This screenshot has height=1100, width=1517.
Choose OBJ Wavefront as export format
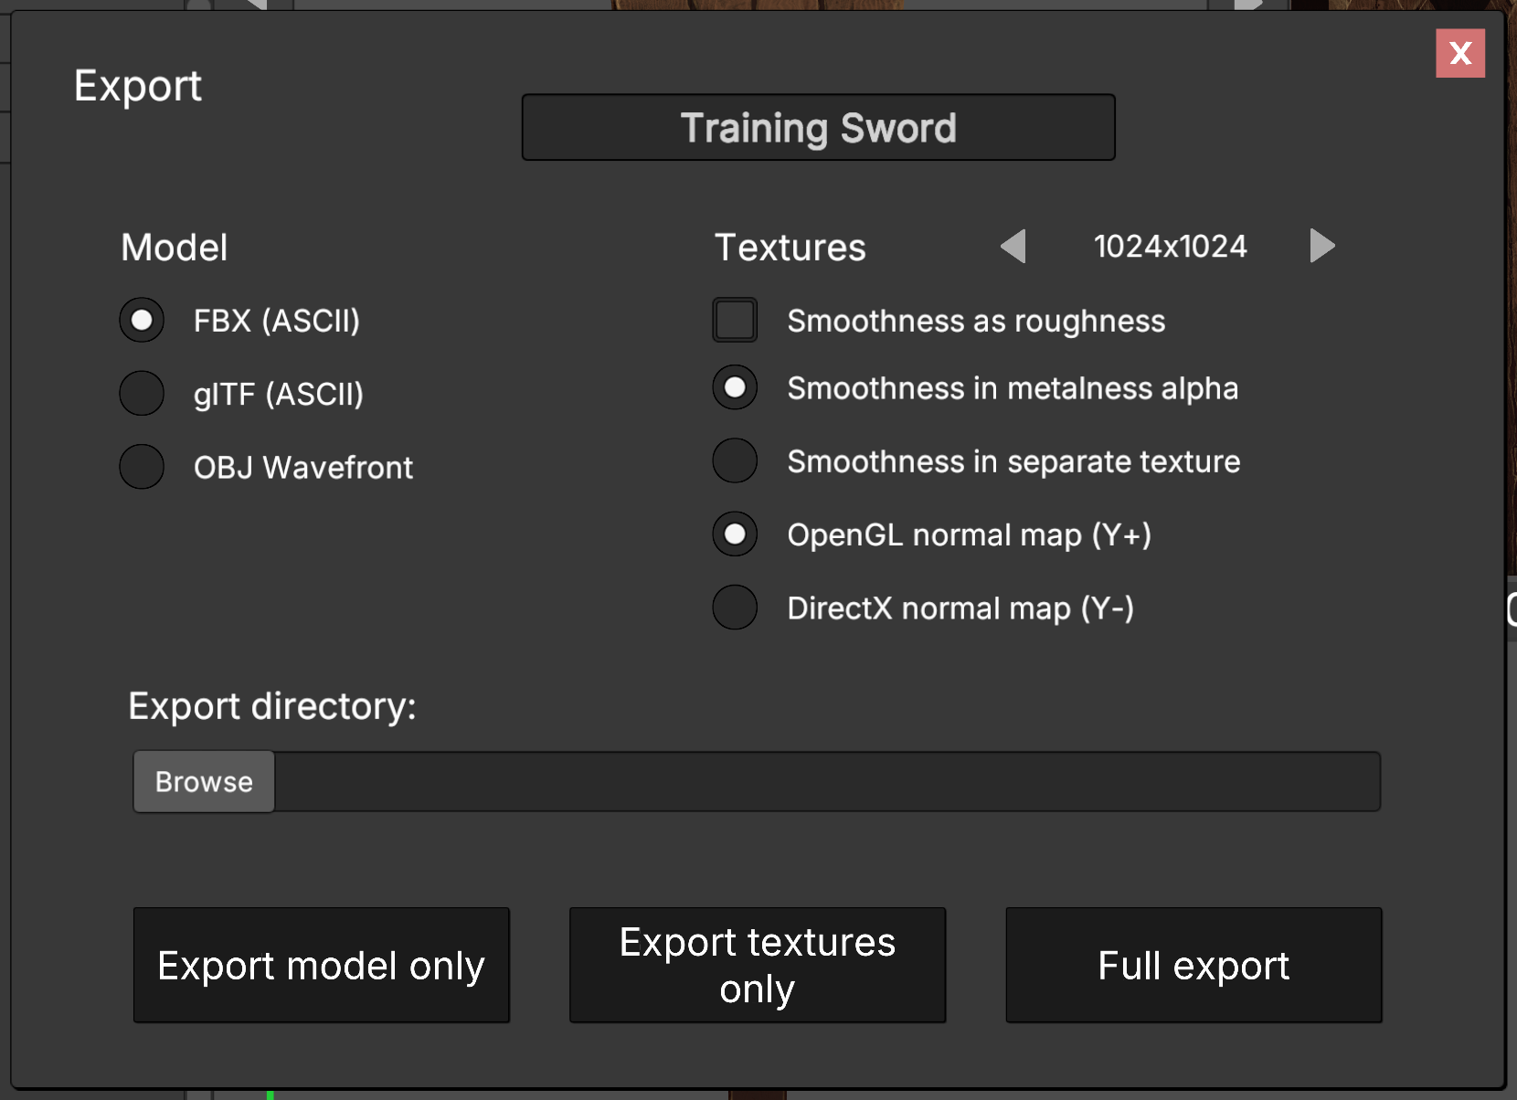(142, 467)
